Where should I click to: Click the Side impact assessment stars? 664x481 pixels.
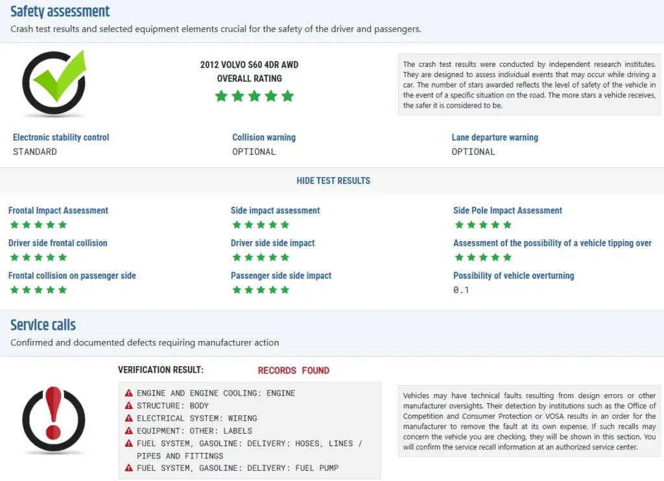pos(261,225)
